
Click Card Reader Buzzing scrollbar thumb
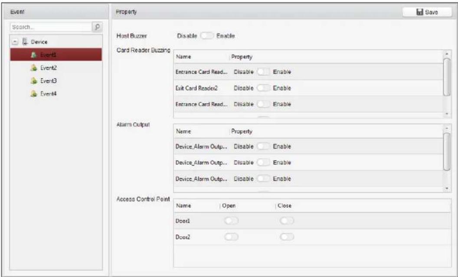[447, 77]
